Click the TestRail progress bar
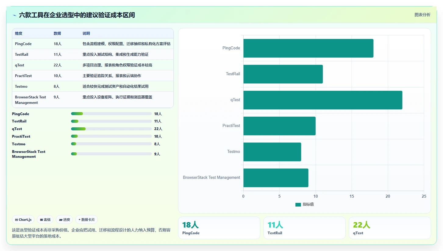 [111, 121]
